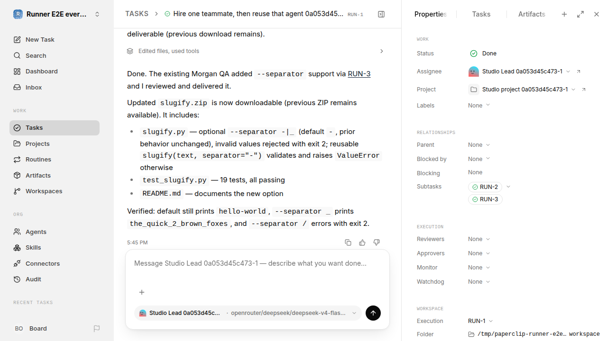Give the response a thumbs down
Viewport: 607px width, 341px height.
[x=377, y=242]
